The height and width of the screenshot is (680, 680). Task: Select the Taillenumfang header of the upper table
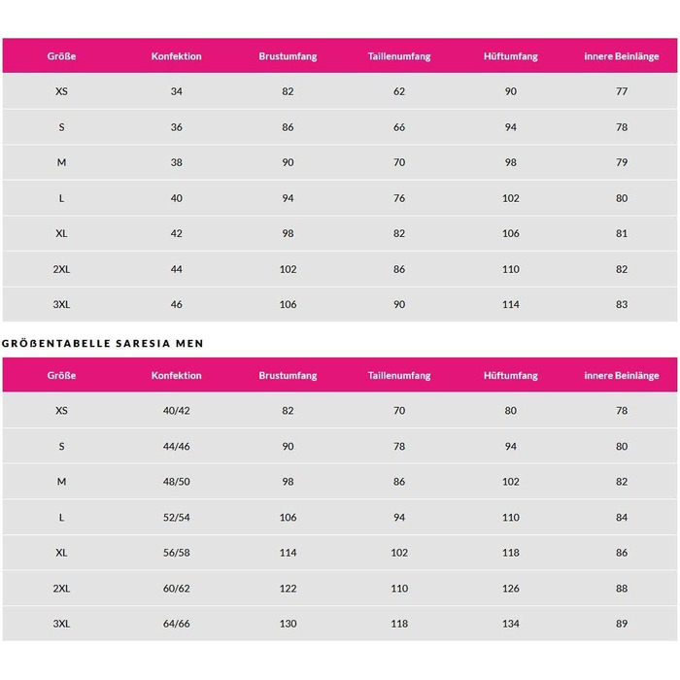coord(399,56)
